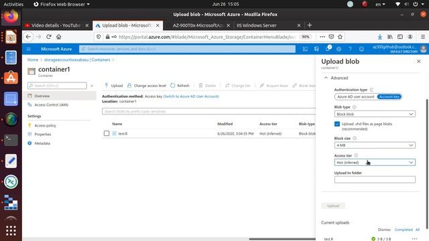Select Account key authentication
The image size is (429, 241).
389,96
